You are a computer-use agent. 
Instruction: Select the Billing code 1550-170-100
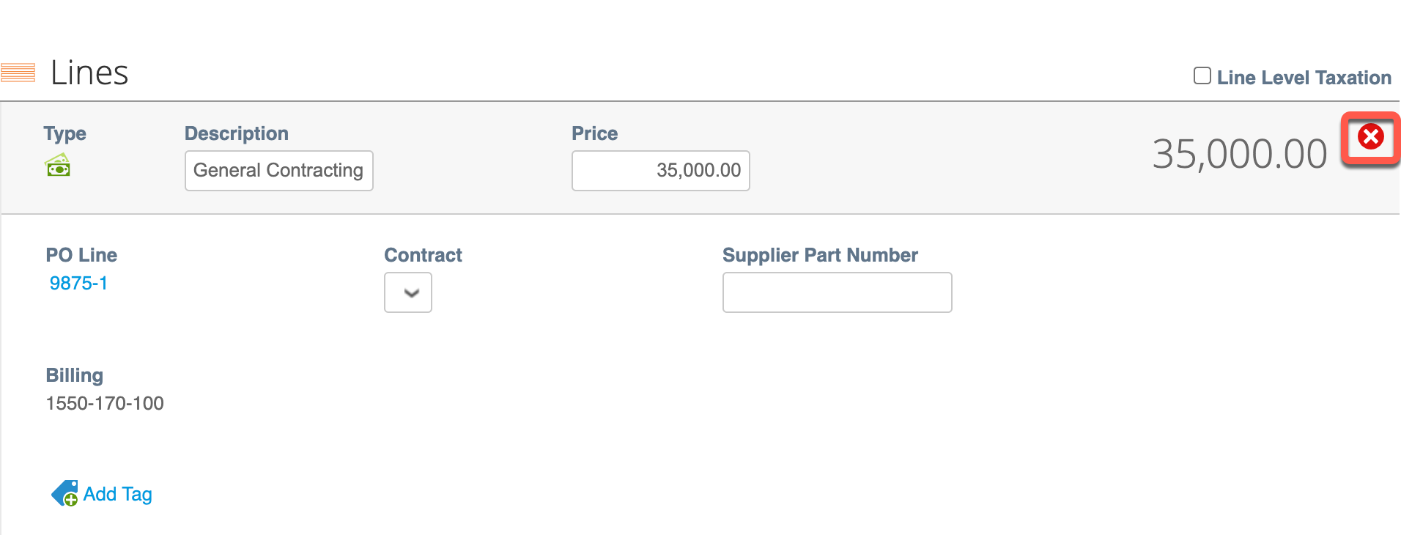(x=104, y=402)
